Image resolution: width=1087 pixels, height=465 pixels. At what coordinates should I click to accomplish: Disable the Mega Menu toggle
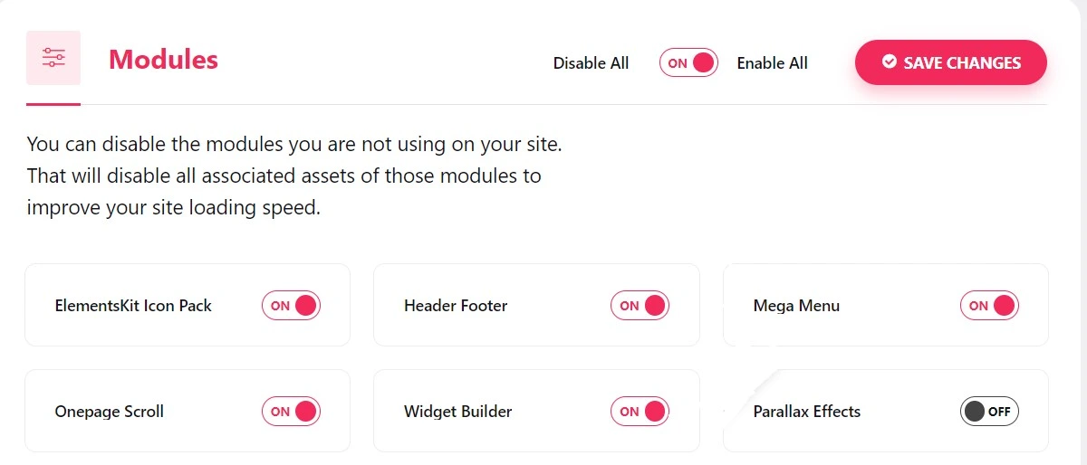pyautogui.click(x=989, y=305)
